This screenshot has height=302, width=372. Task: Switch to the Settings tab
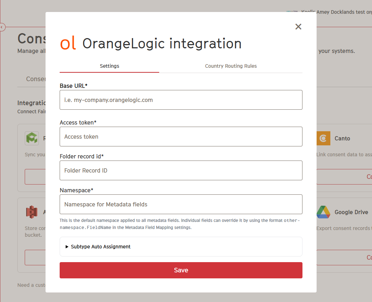pyautogui.click(x=109, y=66)
